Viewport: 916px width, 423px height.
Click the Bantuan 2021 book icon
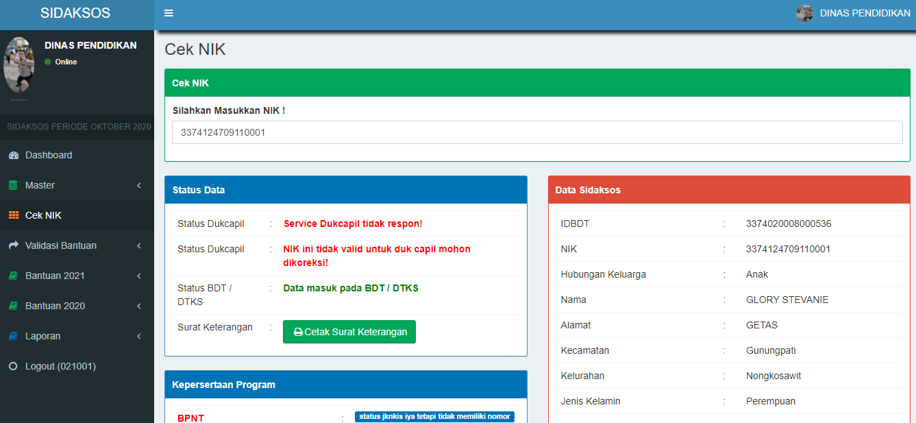tap(14, 276)
